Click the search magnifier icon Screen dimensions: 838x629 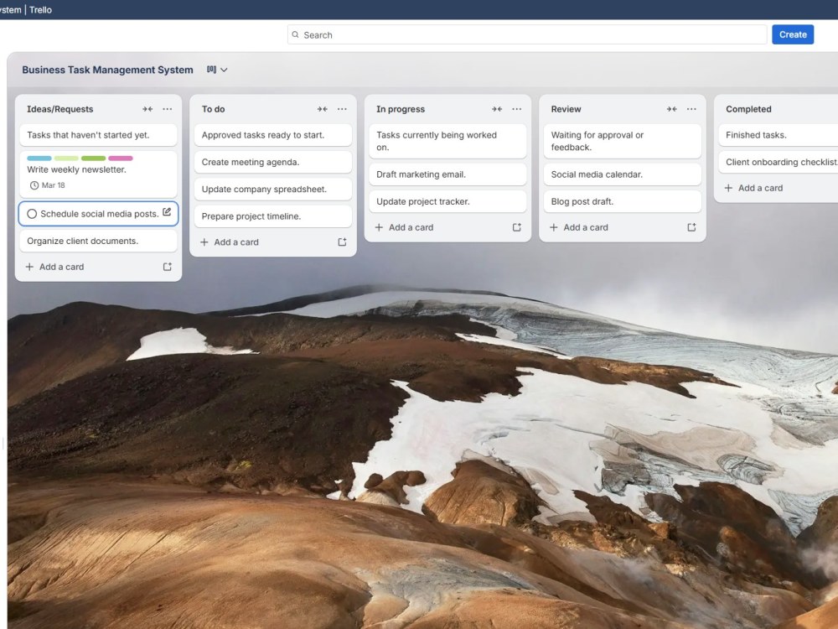(295, 34)
